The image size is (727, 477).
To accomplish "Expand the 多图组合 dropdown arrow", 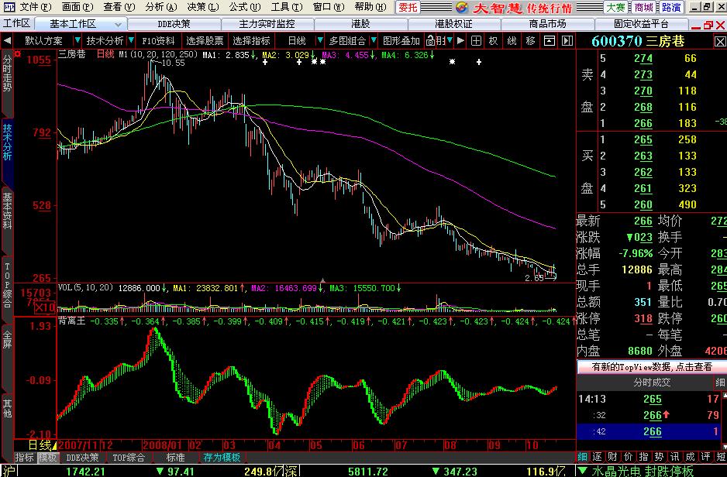I will (374, 40).
